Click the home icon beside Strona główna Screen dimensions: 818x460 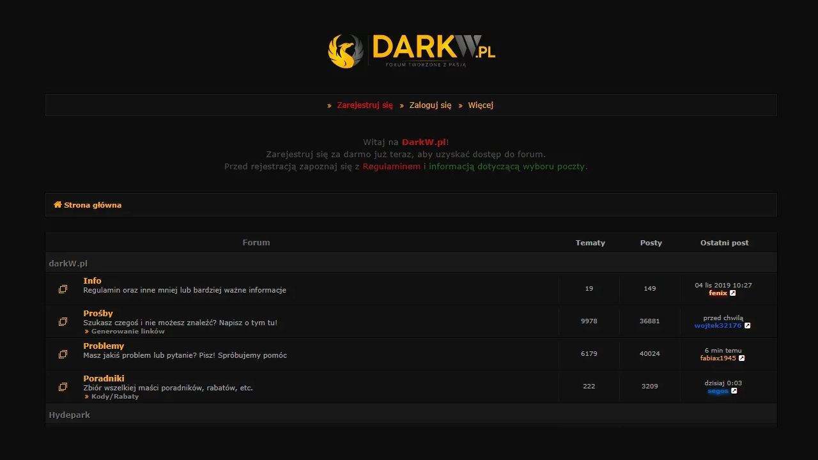pyautogui.click(x=58, y=204)
